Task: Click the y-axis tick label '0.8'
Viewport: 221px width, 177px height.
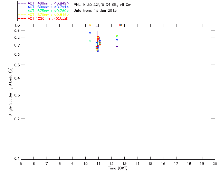Action: 17,37
